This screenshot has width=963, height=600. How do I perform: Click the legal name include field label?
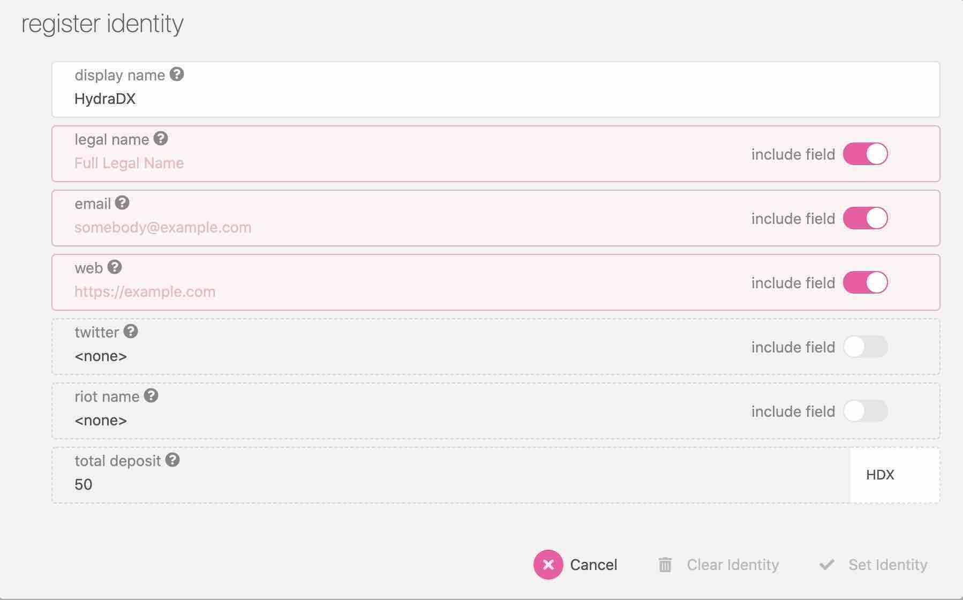coord(793,154)
